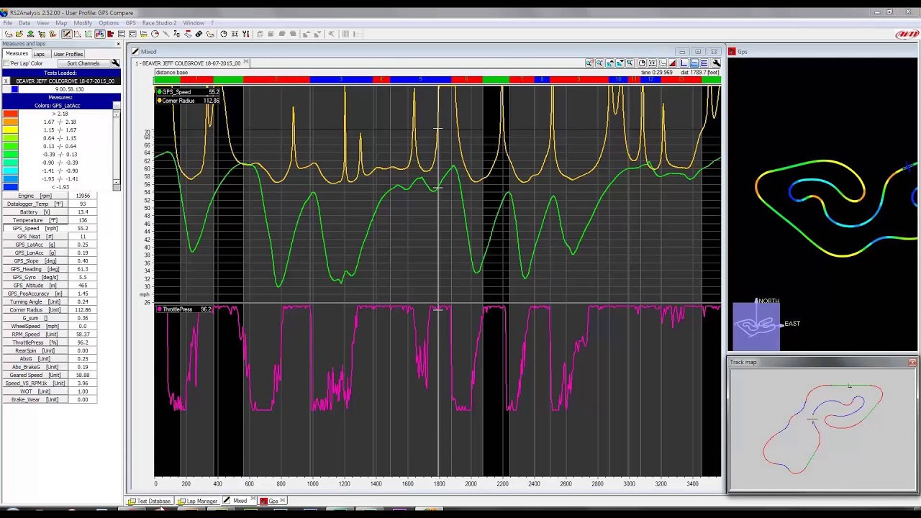The width and height of the screenshot is (921, 518).
Task: Select the Brake_Wear channel row
Action: click(49, 399)
